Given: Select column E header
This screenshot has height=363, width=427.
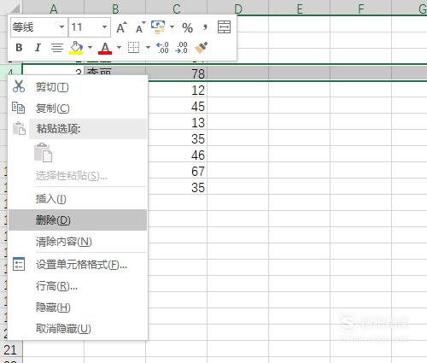Looking at the screenshot, I should pos(300,8).
